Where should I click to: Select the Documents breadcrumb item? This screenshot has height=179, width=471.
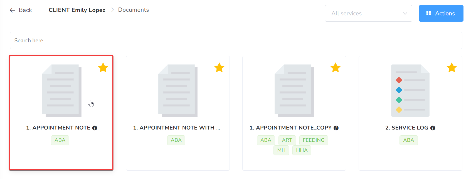134,10
